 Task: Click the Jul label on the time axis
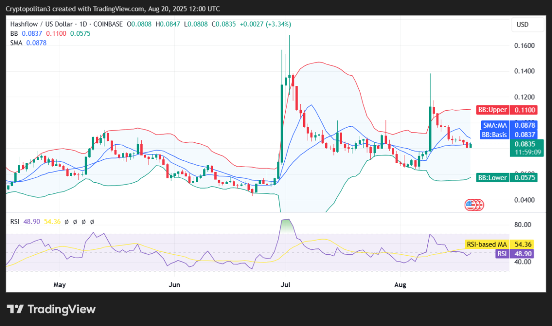point(285,285)
